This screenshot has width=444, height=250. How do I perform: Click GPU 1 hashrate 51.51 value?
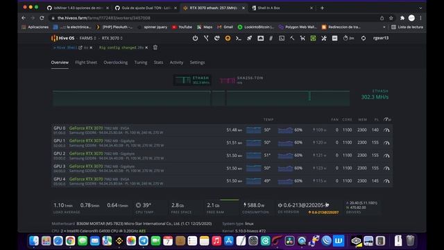234,142
